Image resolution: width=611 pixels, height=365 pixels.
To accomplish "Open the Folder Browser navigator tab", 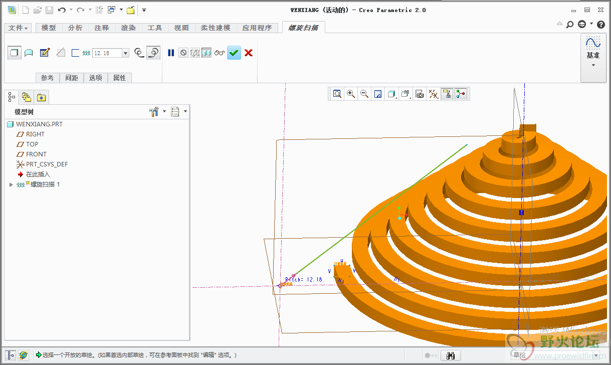I will pyautogui.click(x=27, y=97).
